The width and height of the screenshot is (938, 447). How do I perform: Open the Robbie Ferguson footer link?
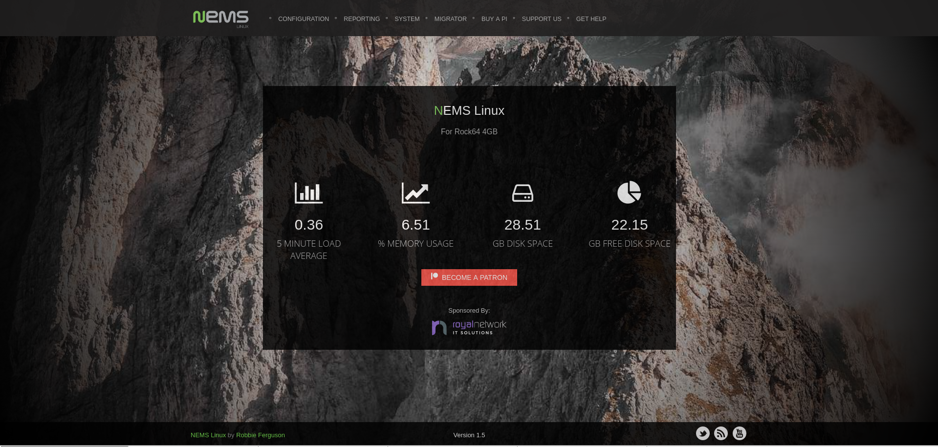click(x=261, y=435)
